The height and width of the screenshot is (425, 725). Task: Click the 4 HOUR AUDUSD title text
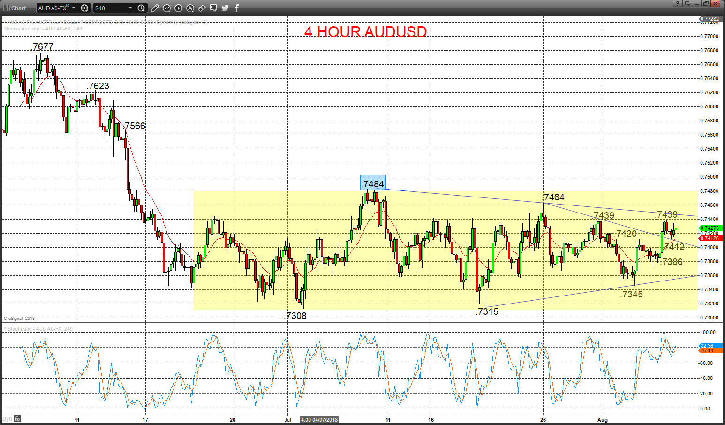pos(366,32)
